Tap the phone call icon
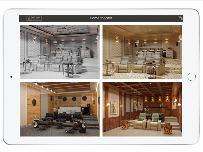Viewport: 203px width, 152px height. click(181, 18)
